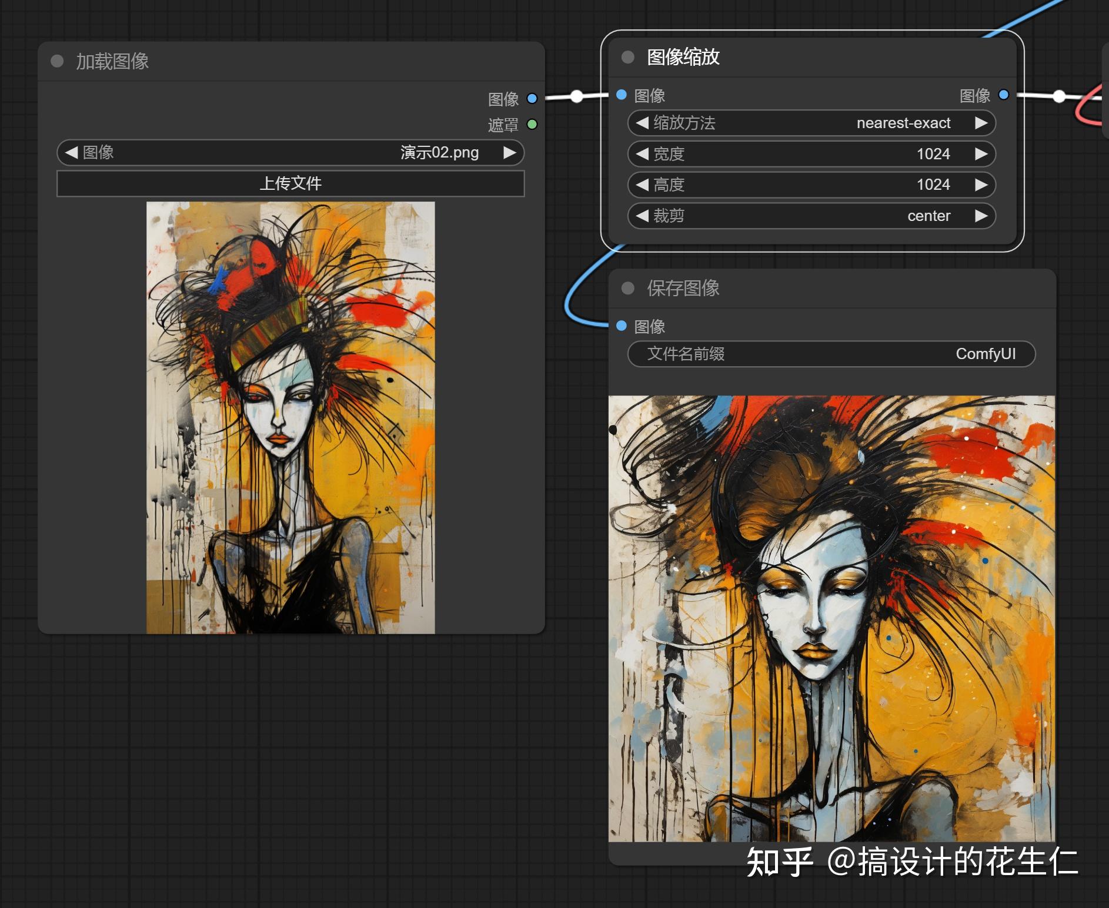Click the 图像 output dot on 加载图像 node
The image size is (1109, 908).
pyautogui.click(x=531, y=98)
